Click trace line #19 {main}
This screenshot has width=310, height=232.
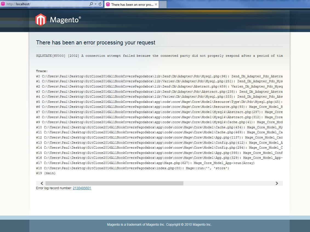(46, 173)
